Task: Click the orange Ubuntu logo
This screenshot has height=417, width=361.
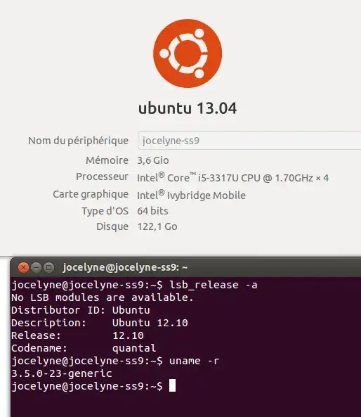Action: point(188,53)
